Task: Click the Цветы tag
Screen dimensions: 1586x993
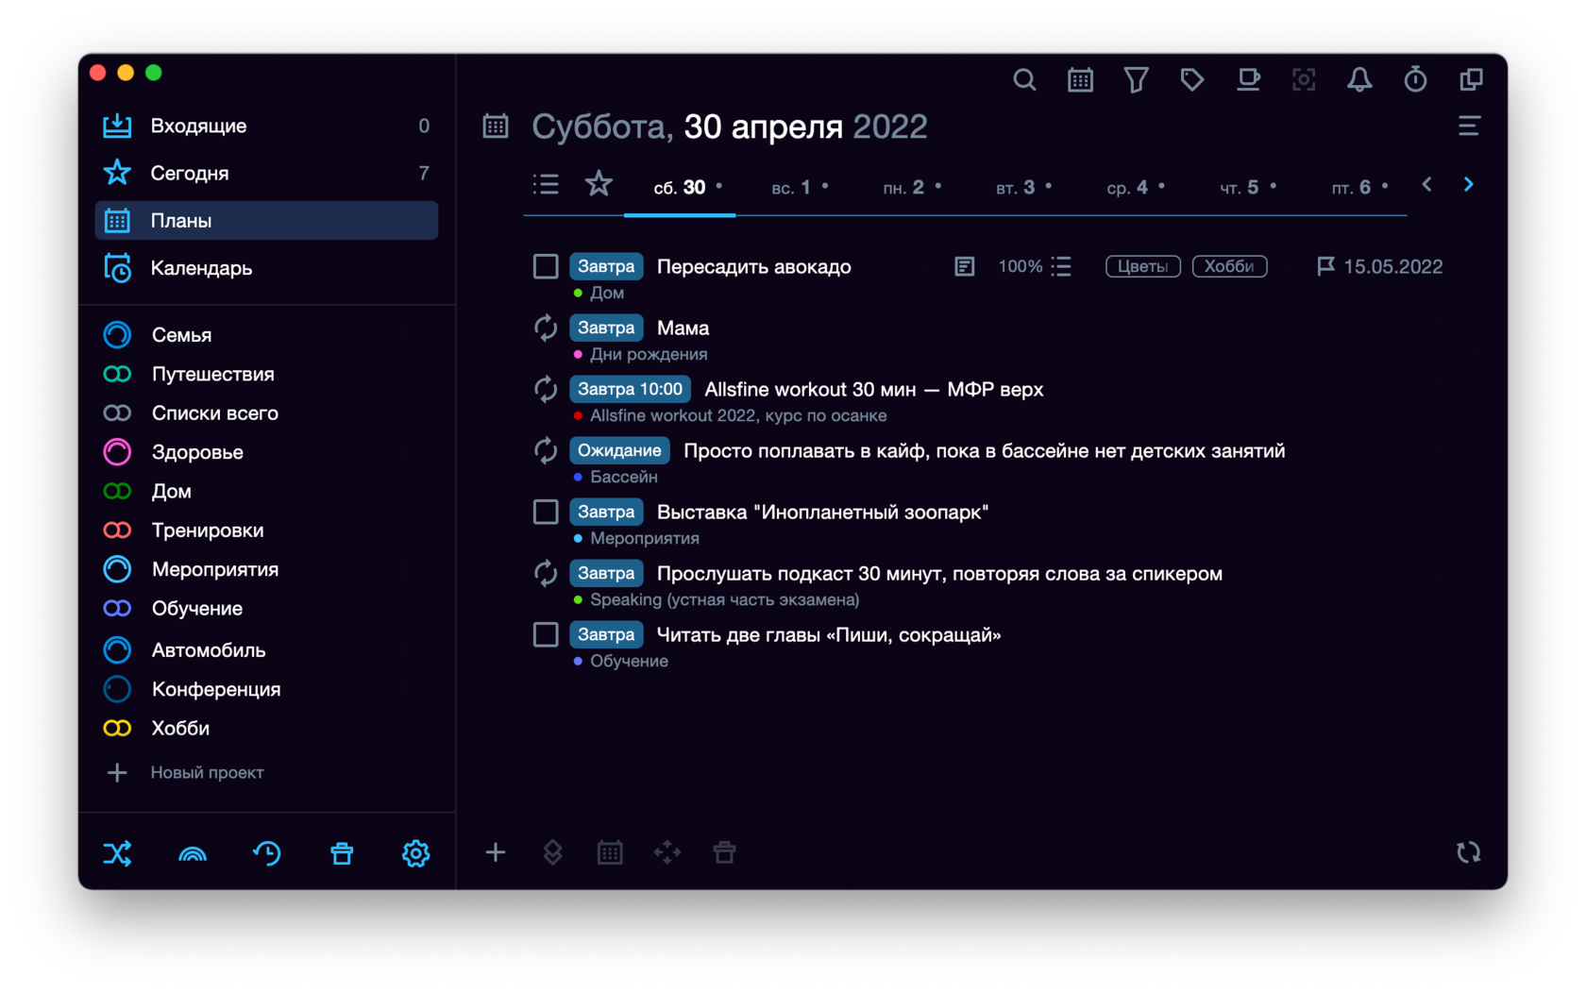Action: [x=1142, y=266]
